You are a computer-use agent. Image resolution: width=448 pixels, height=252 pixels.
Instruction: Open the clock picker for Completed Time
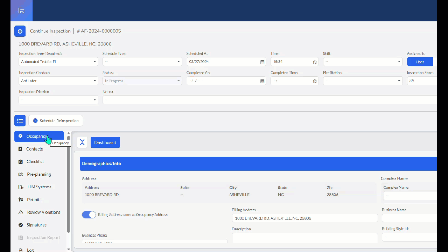[315, 81]
